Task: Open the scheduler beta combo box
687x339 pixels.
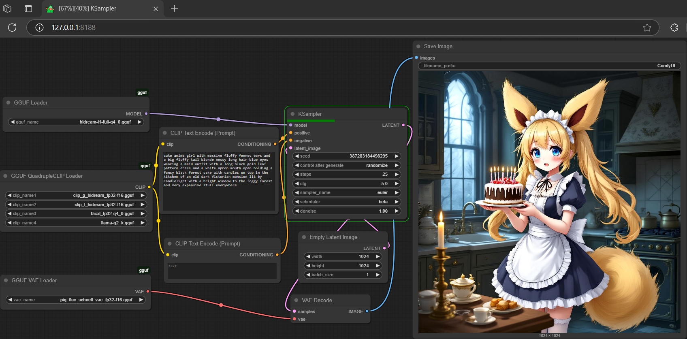Action: point(347,202)
